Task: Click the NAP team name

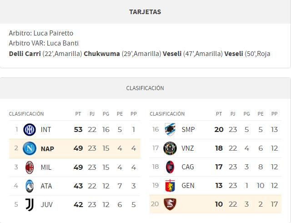Action: click(47, 149)
